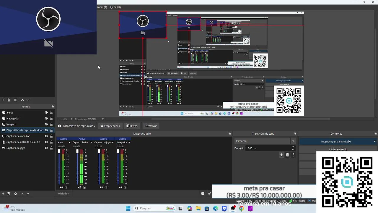The image size is (378, 213).
Task: Add a new source in the Fontes toolbar
Action: pos(3,193)
